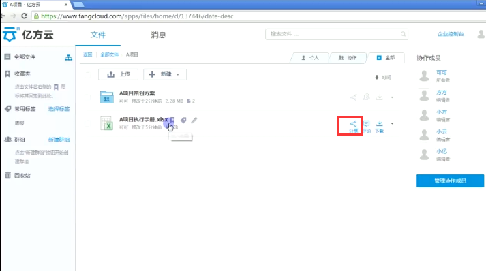This screenshot has width=486, height=271.
Task: Go back in the browser
Action: [x=3, y=16]
